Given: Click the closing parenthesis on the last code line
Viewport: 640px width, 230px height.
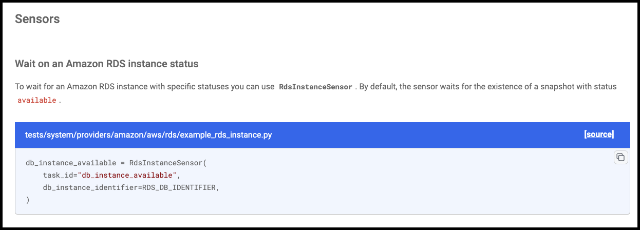Looking at the screenshot, I should click(28, 200).
